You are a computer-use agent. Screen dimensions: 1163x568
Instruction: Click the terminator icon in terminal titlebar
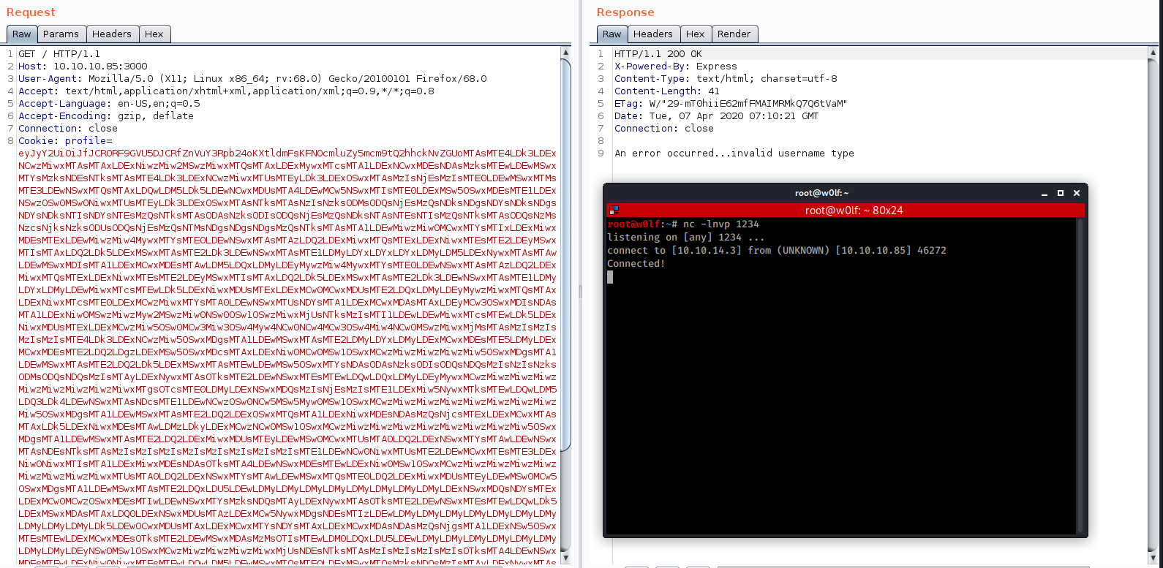[614, 210]
